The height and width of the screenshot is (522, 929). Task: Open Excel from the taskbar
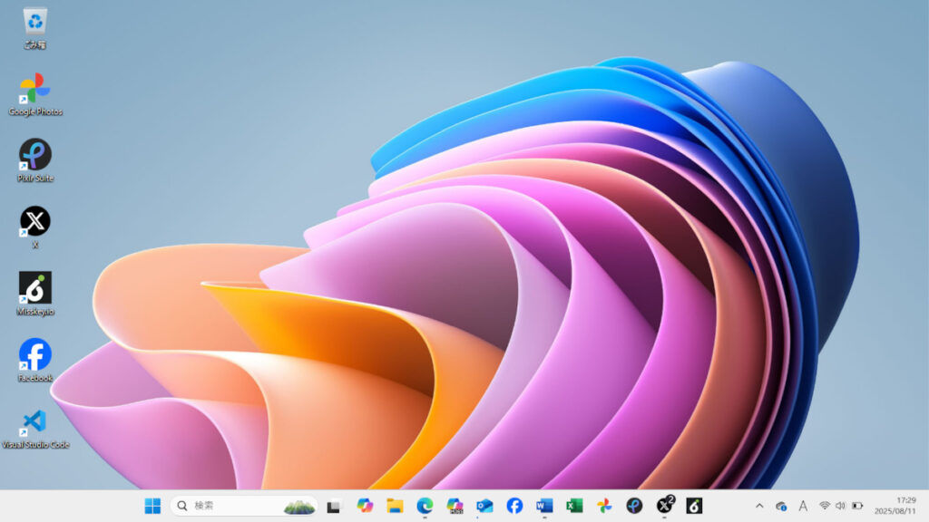[574, 506]
